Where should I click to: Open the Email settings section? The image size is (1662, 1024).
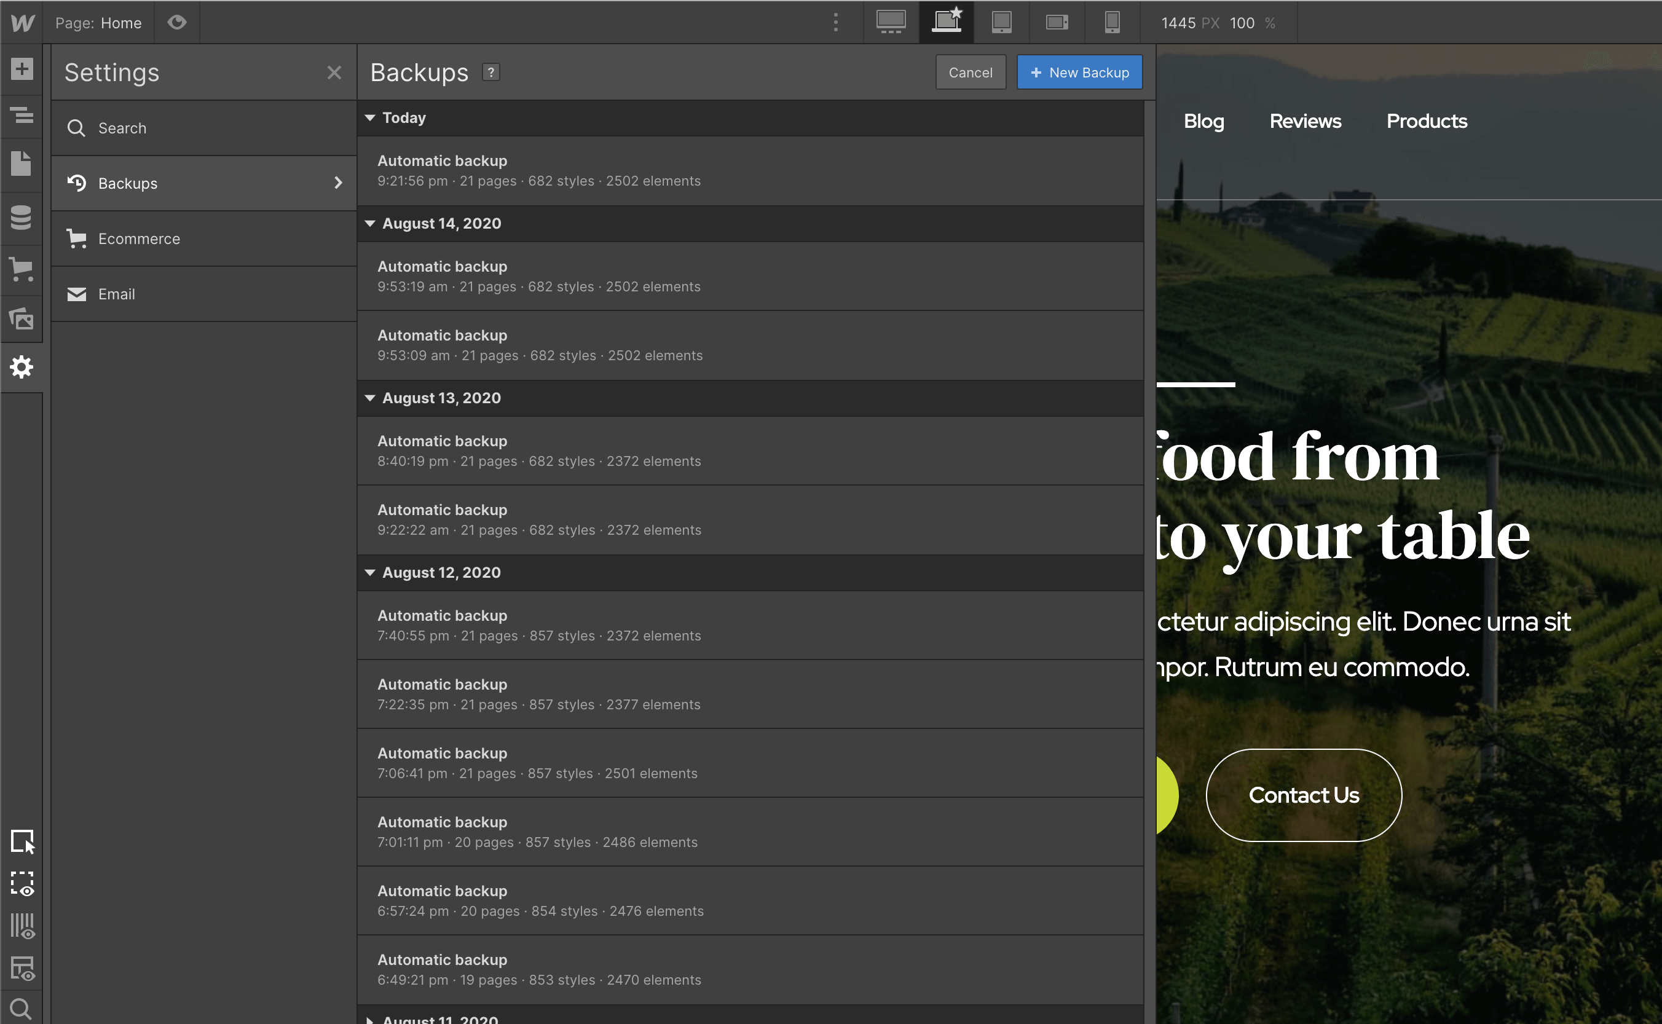pos(117,293)
